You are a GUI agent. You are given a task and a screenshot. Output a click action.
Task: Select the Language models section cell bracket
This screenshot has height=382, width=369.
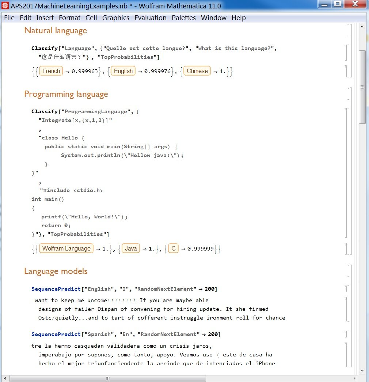pos(349,271)
